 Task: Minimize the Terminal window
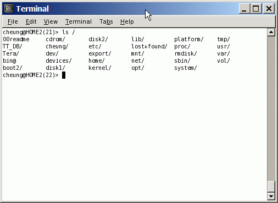(244, 8)
